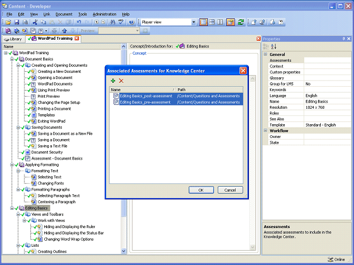Open the new question type dropdown arrow
The width and height of the screenshot is (354, 265).
[x=46, y=31]
